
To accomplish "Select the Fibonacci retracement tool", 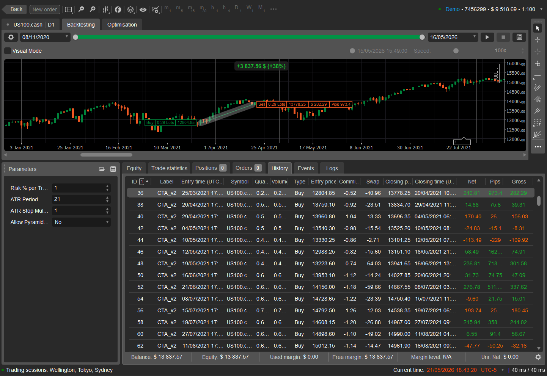I will point(538,123).
